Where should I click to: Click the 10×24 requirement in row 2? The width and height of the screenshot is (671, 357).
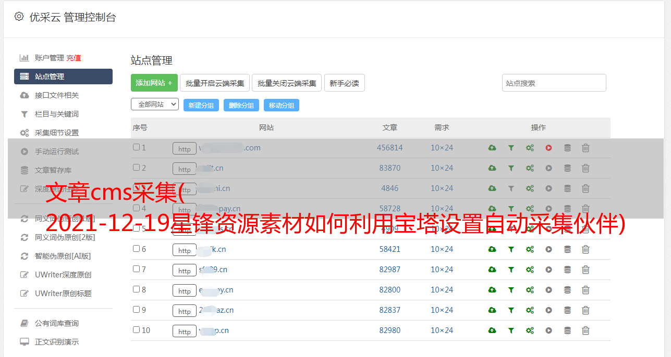coord(442,168)
